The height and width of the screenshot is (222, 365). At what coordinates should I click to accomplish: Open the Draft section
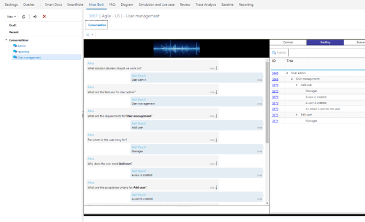(x=13, y=25)
